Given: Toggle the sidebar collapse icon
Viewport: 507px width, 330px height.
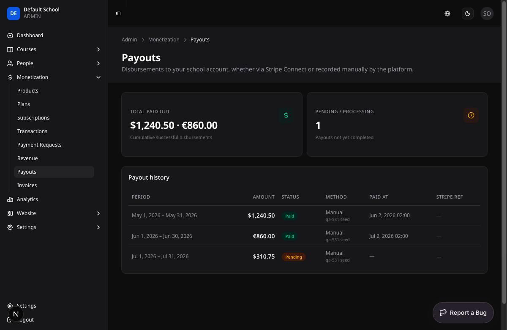Looking at the screenshot, I should pyautogui.click(x=118, y=14).
